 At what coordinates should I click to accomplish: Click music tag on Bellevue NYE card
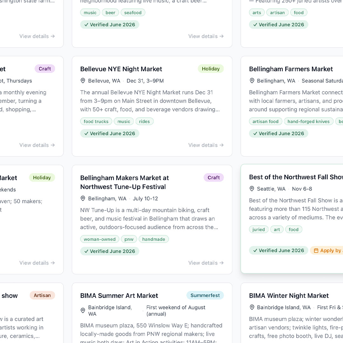pyautogui.click(x=124, y=121)
